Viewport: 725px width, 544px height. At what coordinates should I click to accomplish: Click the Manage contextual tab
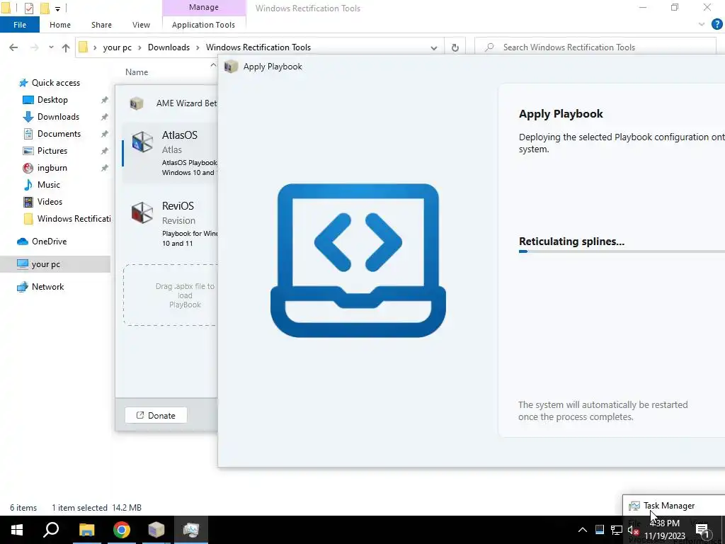(203, 7)
